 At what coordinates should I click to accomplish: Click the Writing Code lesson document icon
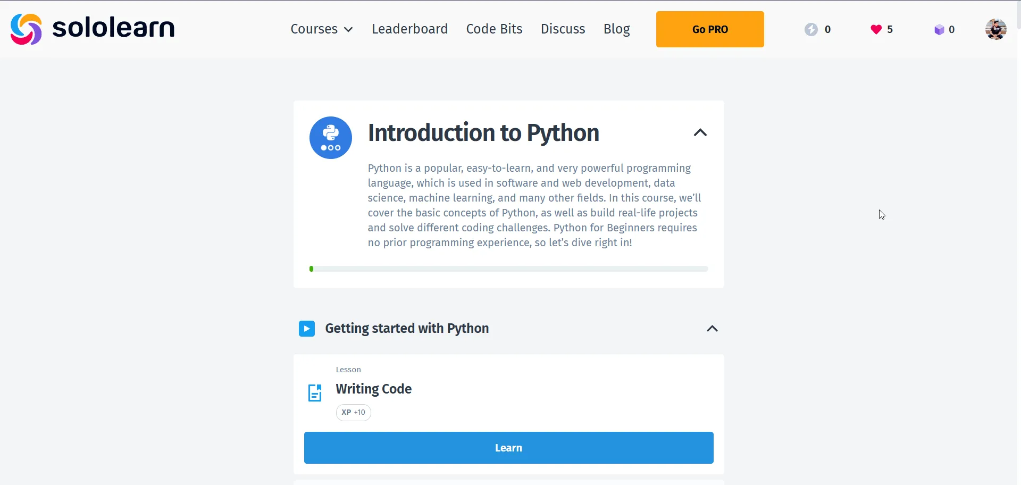tap(315, 392)
